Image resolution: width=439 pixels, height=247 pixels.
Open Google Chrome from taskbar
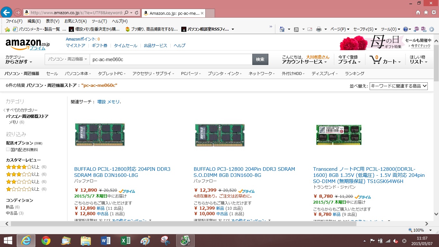tap(46, 240)
